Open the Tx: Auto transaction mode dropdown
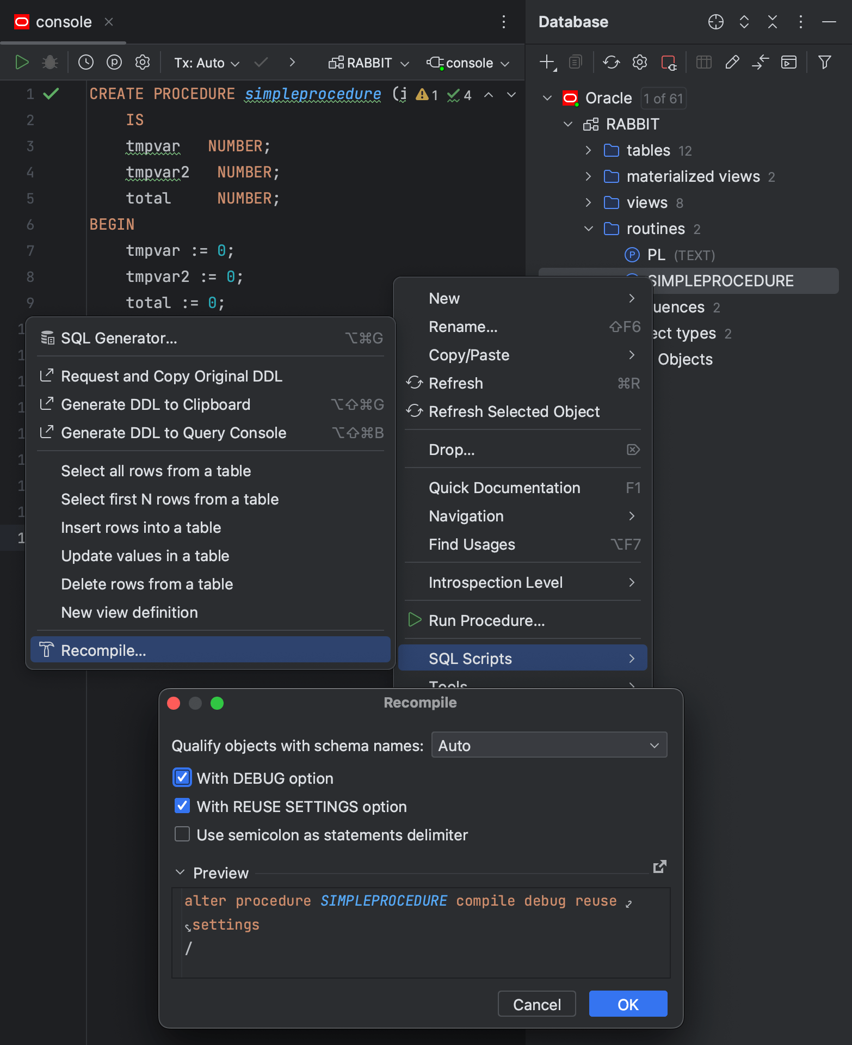The width and height of the screenshot is (852, 1045). click(x=207, y=63)
